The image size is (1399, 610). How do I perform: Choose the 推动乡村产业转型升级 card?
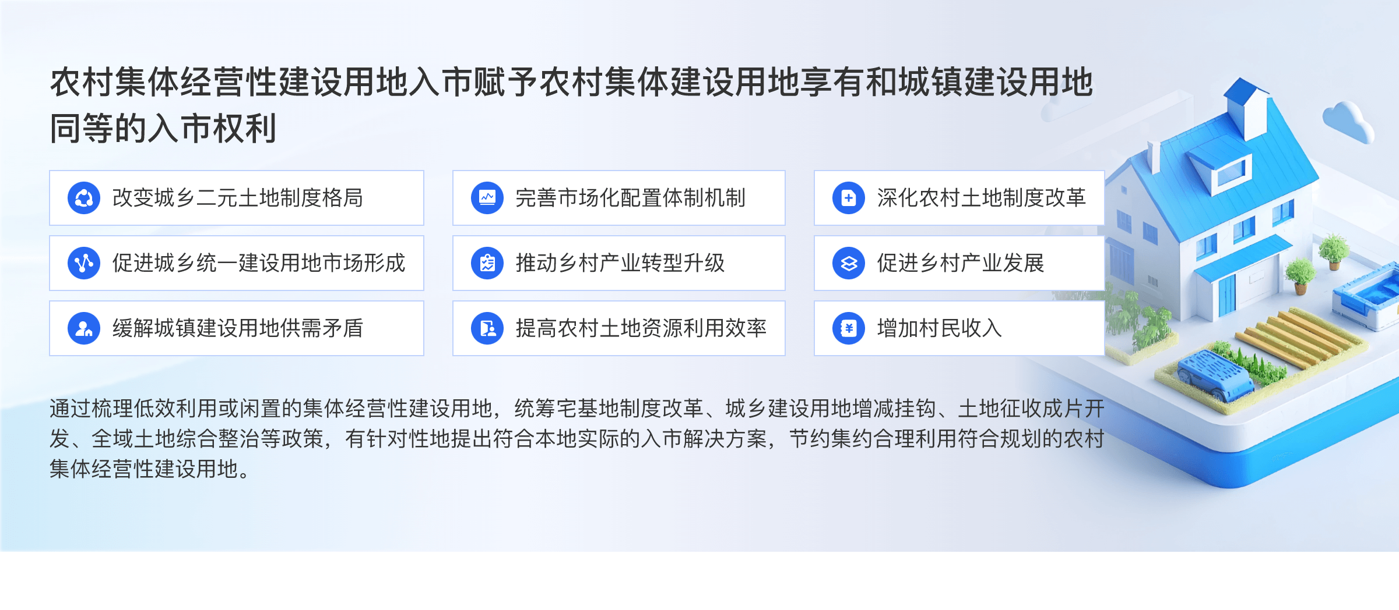point(619,263)
